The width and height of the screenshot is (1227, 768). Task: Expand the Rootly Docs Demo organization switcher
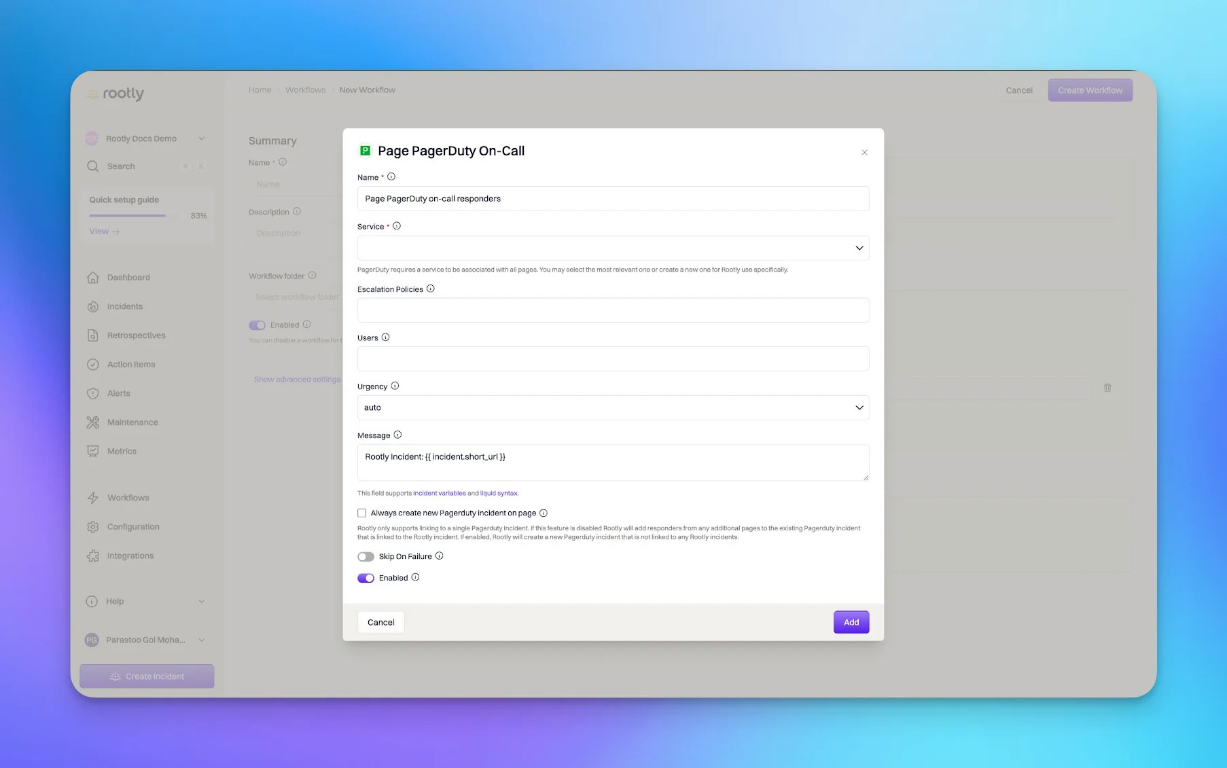click(145, 139)
